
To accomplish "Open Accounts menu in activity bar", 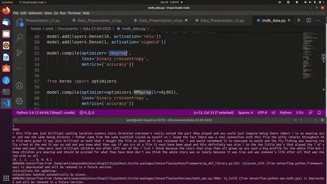I will [19, 86].
